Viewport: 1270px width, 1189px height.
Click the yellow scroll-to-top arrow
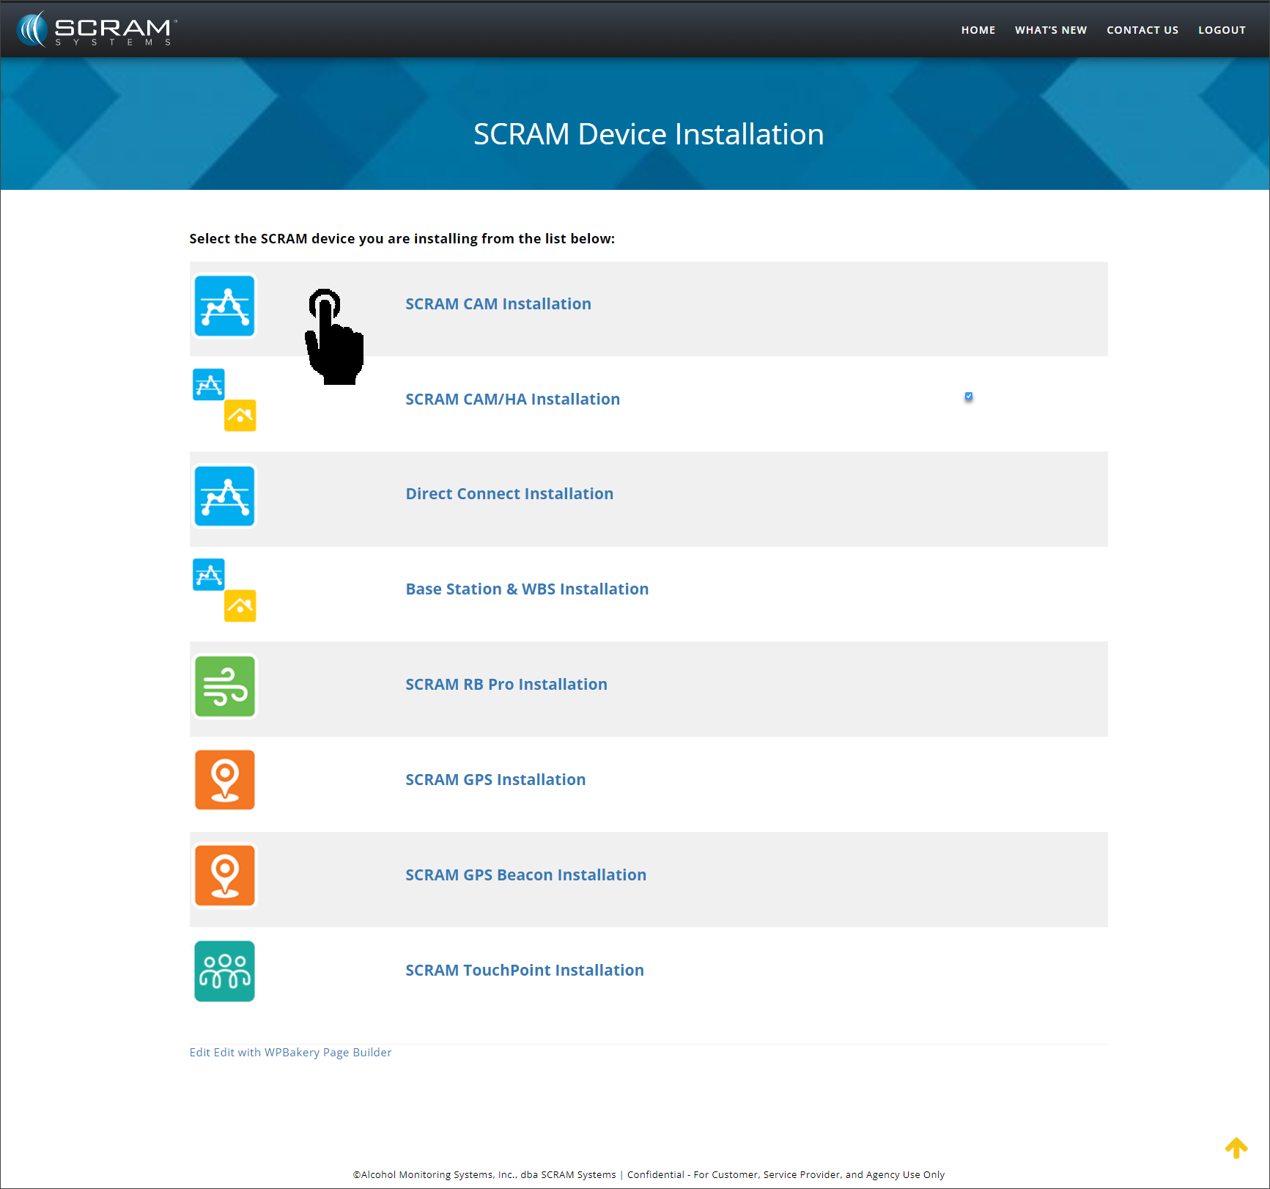[1236, 1147]
